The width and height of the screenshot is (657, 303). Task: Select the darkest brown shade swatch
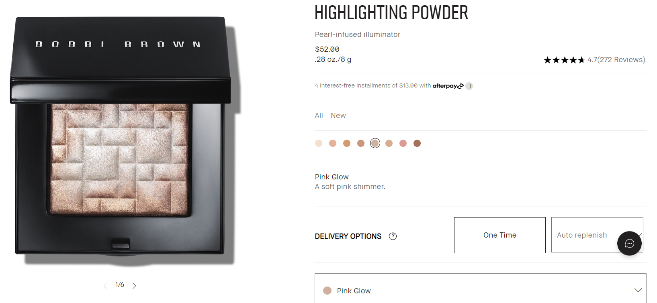pos(417,143)
